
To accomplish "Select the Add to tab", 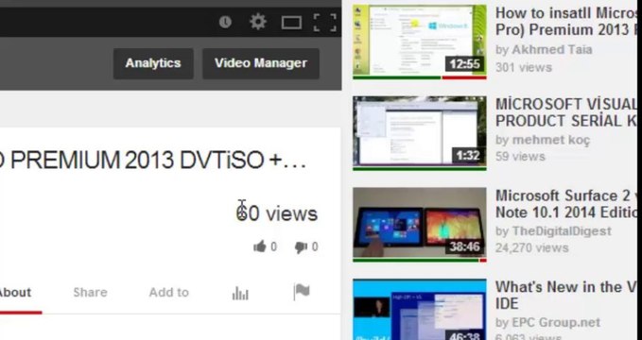I will pos(168,293).
